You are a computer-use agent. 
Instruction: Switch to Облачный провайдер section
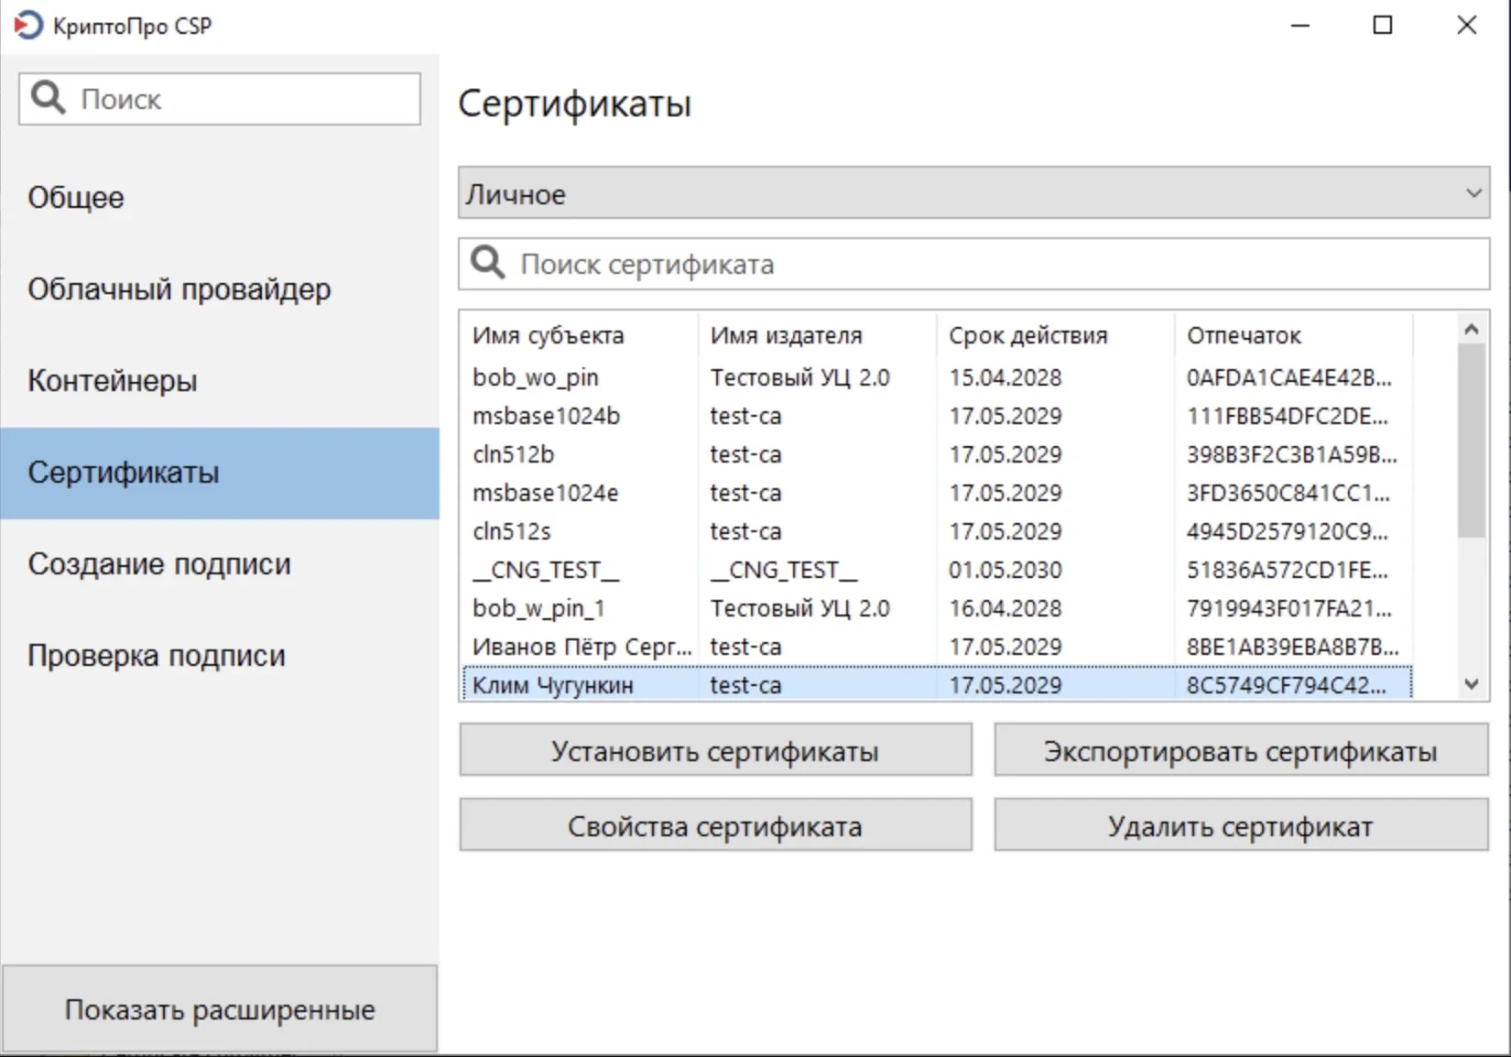pyautogui.click(x=179, y=289)
